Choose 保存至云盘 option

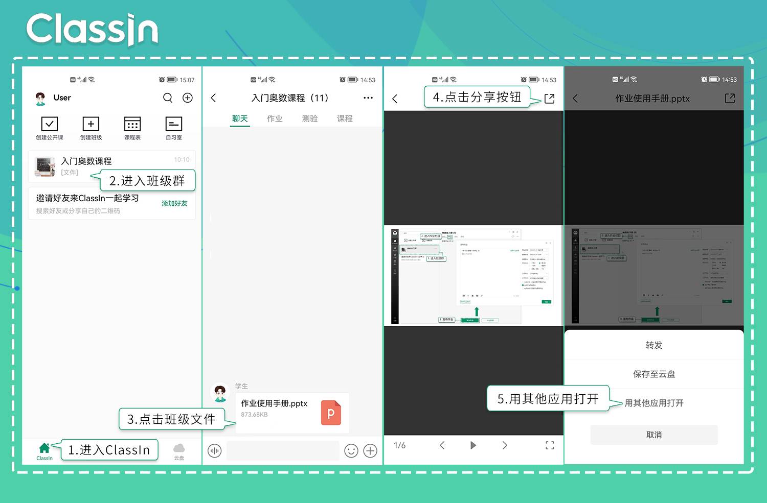coord(654,374)
